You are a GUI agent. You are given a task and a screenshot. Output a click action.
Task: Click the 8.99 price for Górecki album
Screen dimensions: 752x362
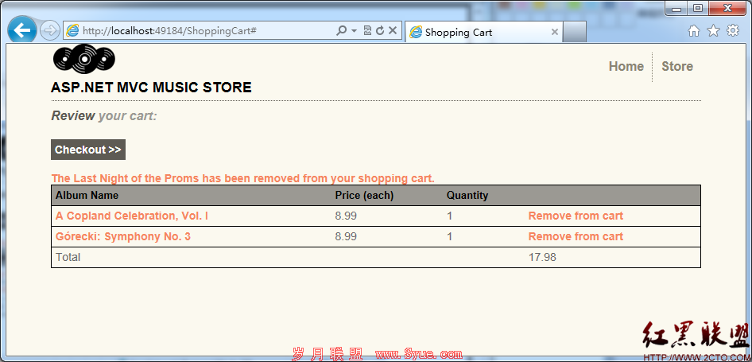(346, 237)
